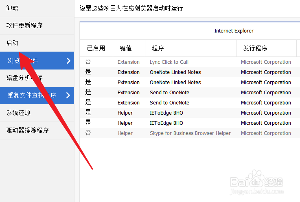
Task: Click 否 in the Lync Click to Call row
Action: pos(88,62)
